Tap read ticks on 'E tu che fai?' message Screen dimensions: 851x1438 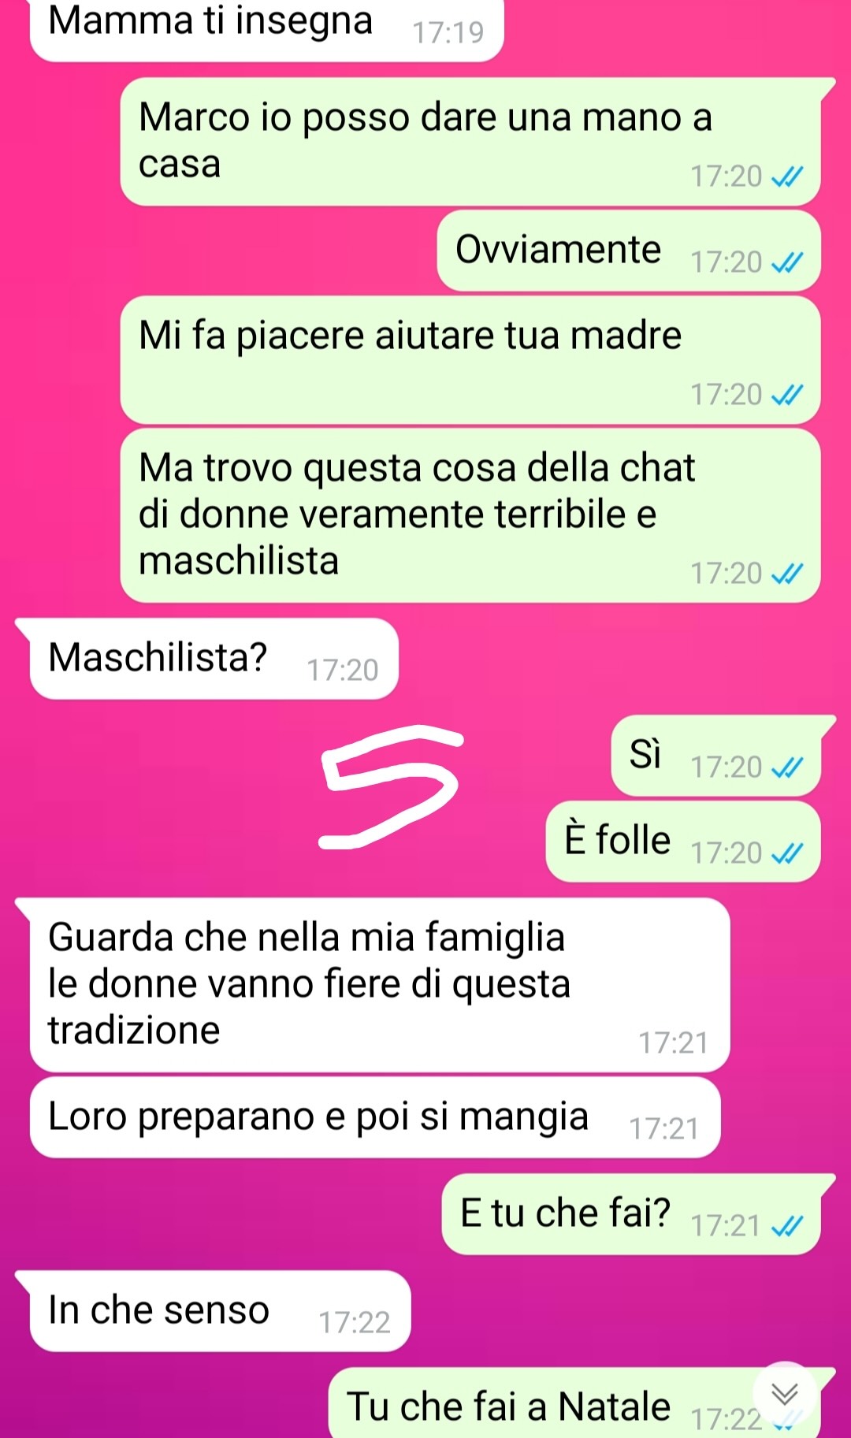pos(786,1225)
